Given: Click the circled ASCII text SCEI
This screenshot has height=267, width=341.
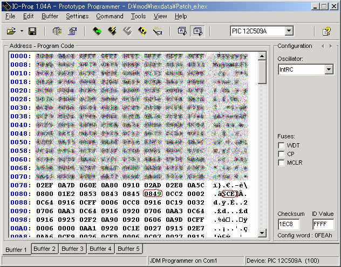Looking at the screenshot, I should pyautogui.click(x=230, y=194).
